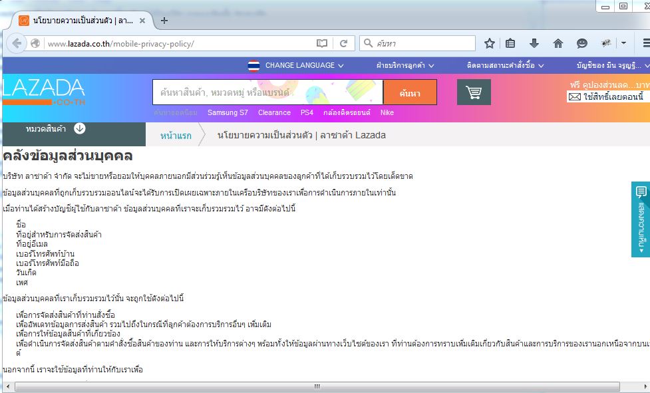
Task: Click the list item เบอร์โทรศัพท์บ้าน
Action: (45, 253)
